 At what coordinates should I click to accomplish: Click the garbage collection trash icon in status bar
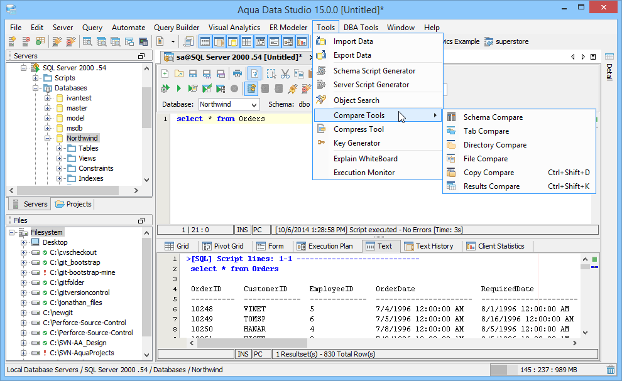point(610,370)
